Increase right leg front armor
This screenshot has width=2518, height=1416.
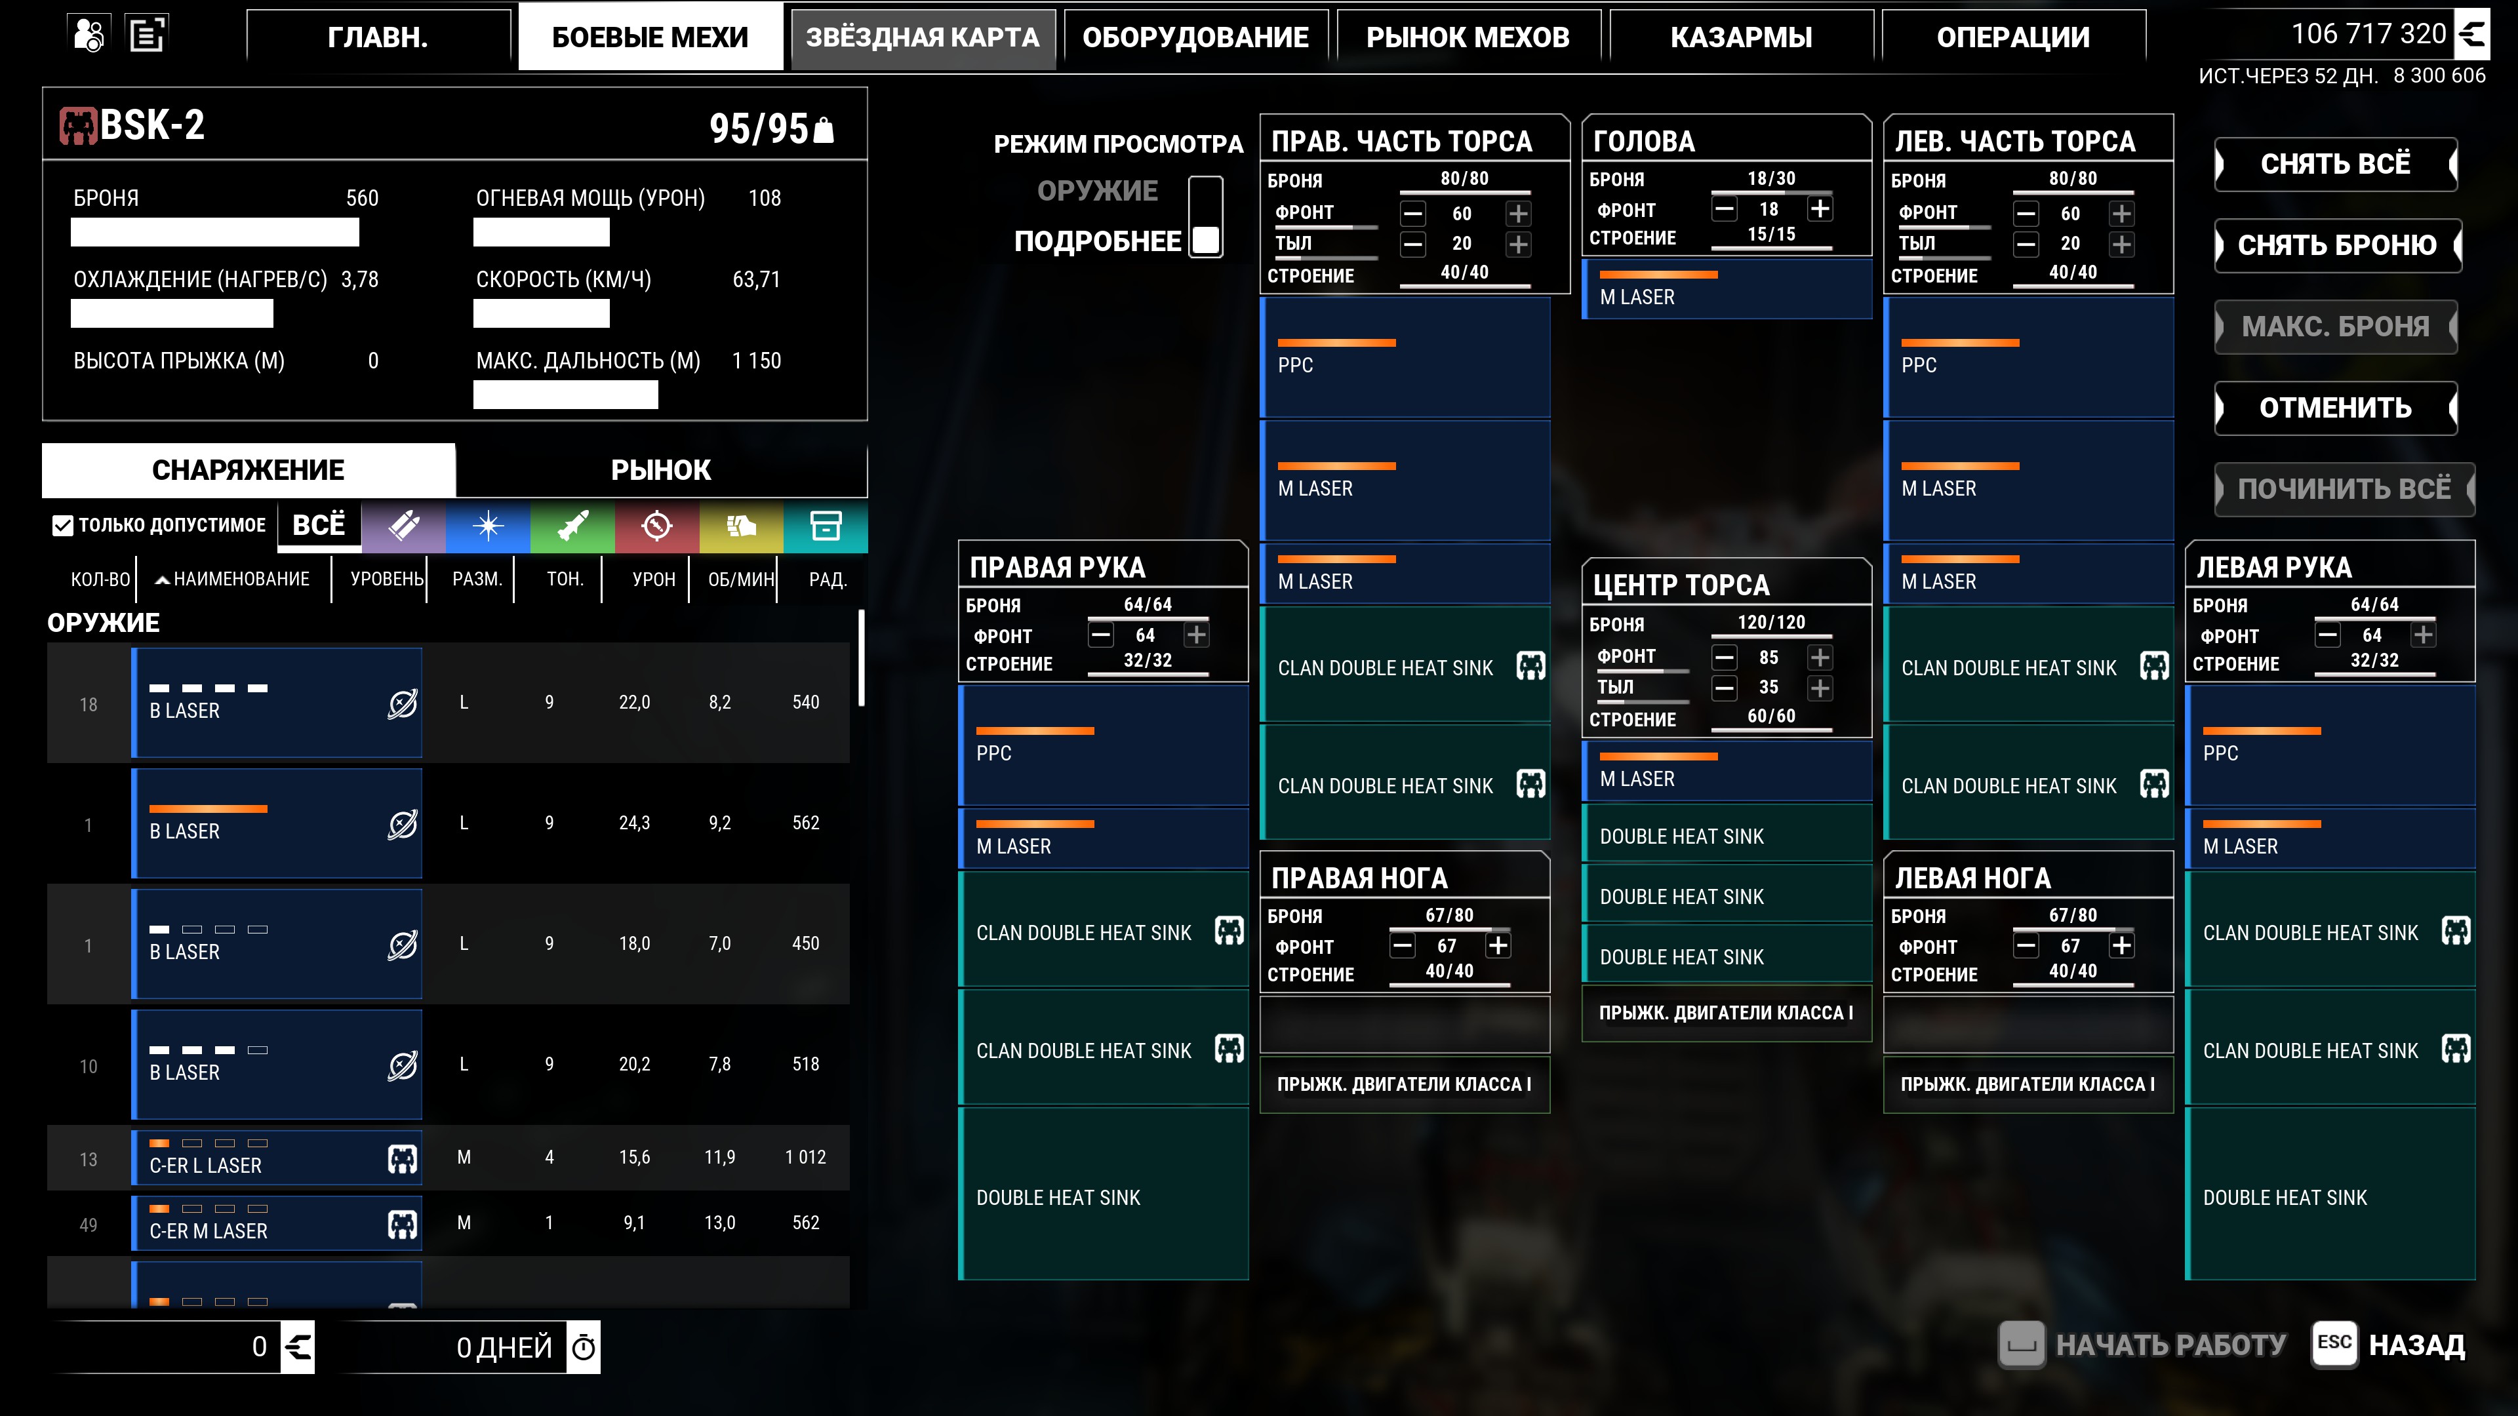point(1498,946)
